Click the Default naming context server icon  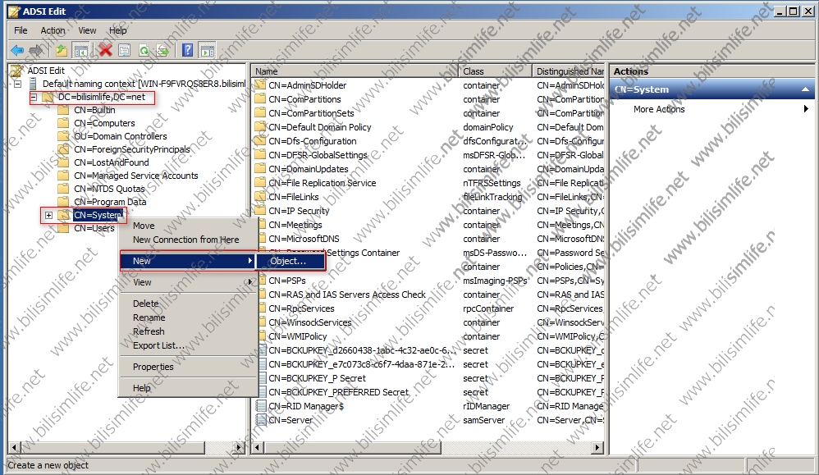click(x=33, y=84)
